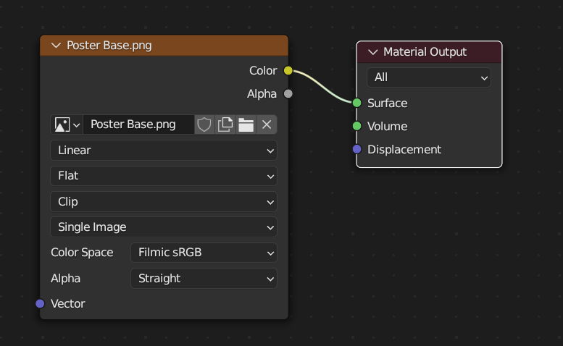Click the Volume input socket
563x346 pixels.
[357, 126]
